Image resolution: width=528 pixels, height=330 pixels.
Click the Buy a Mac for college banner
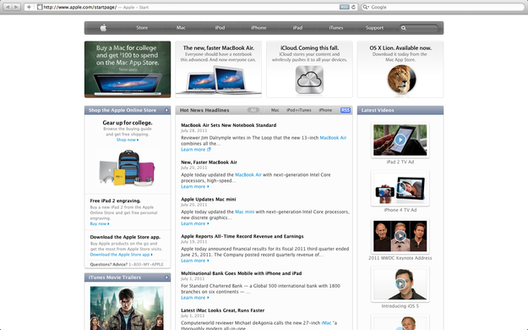128,69
